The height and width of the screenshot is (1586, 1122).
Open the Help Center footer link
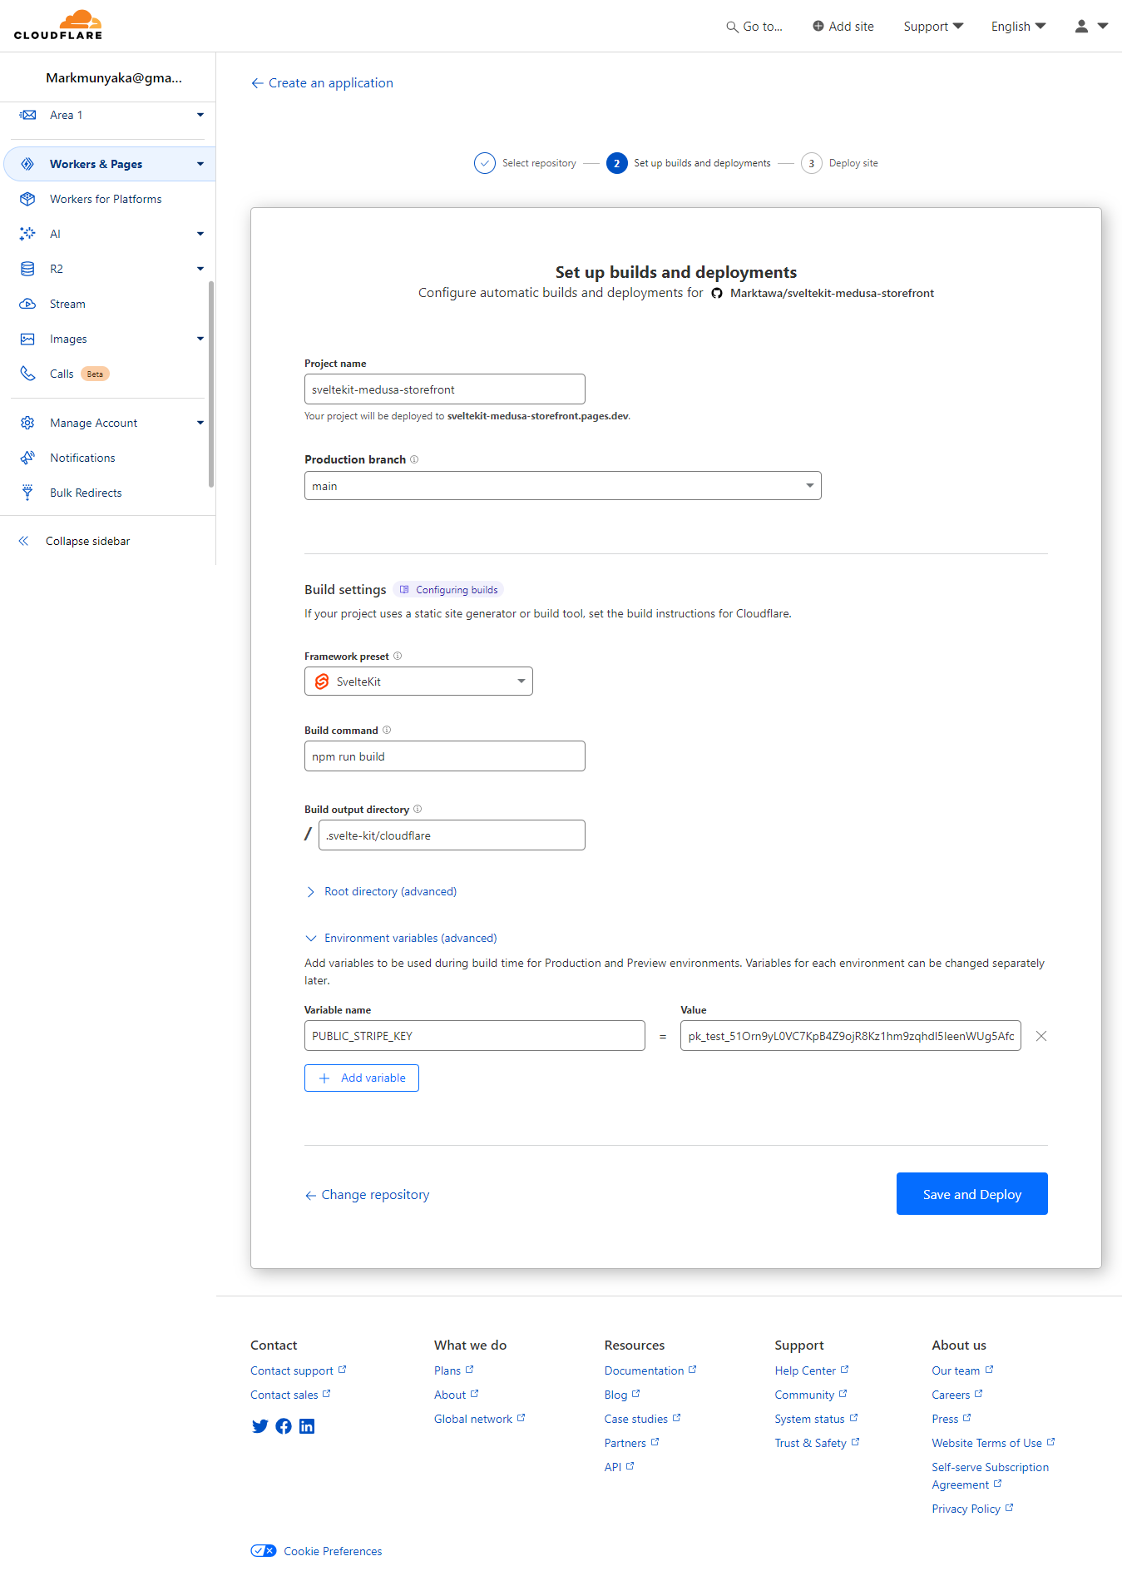[x=812, y=1370]
